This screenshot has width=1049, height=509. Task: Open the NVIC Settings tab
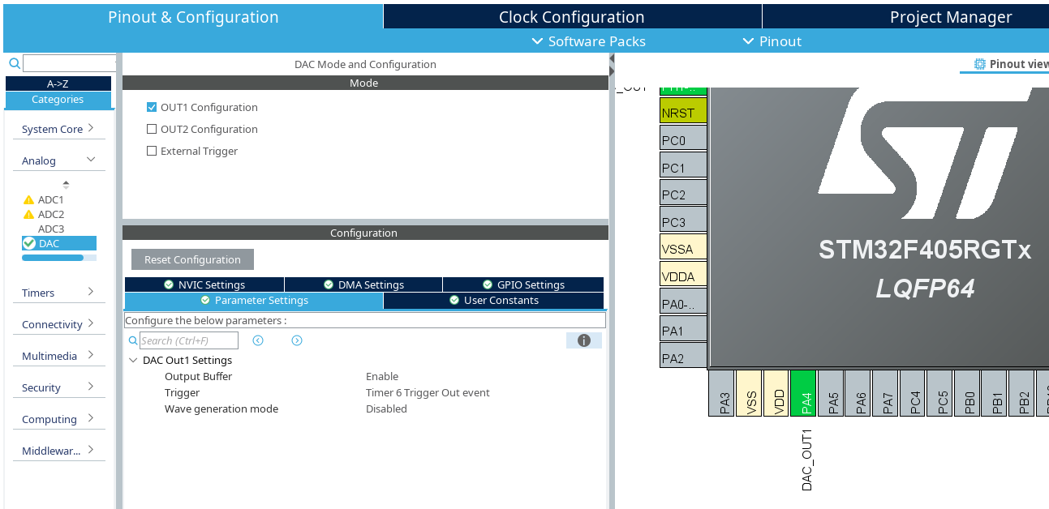(204, 284)
